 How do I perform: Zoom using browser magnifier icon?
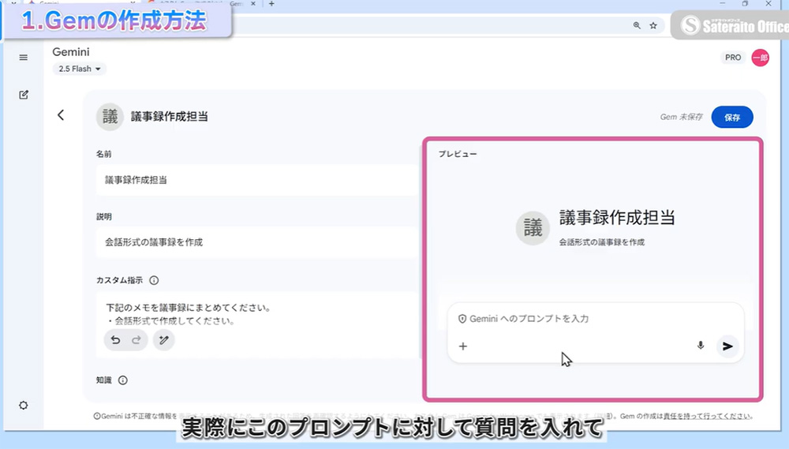coord(637,25)
